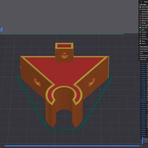Viewport: 148px width, 148px height.
Task: Click the horizontal move slider handle
Action: (138, 146)
